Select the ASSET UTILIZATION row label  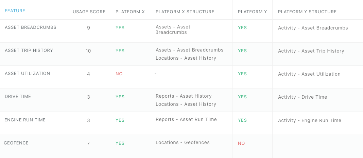[x=28, y=74]
